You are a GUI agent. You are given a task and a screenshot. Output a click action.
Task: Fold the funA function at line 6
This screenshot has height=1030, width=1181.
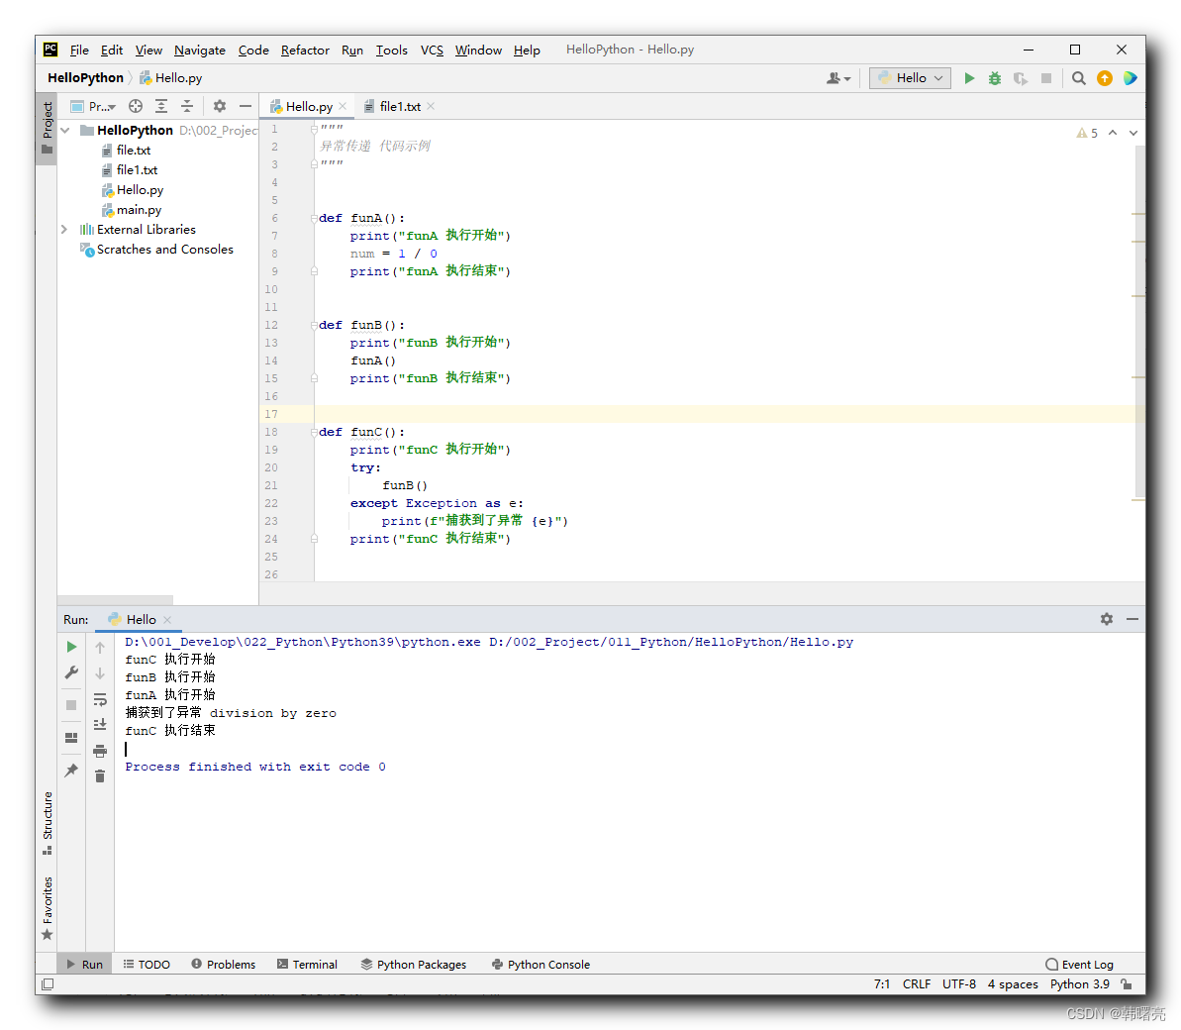(314, 219)
